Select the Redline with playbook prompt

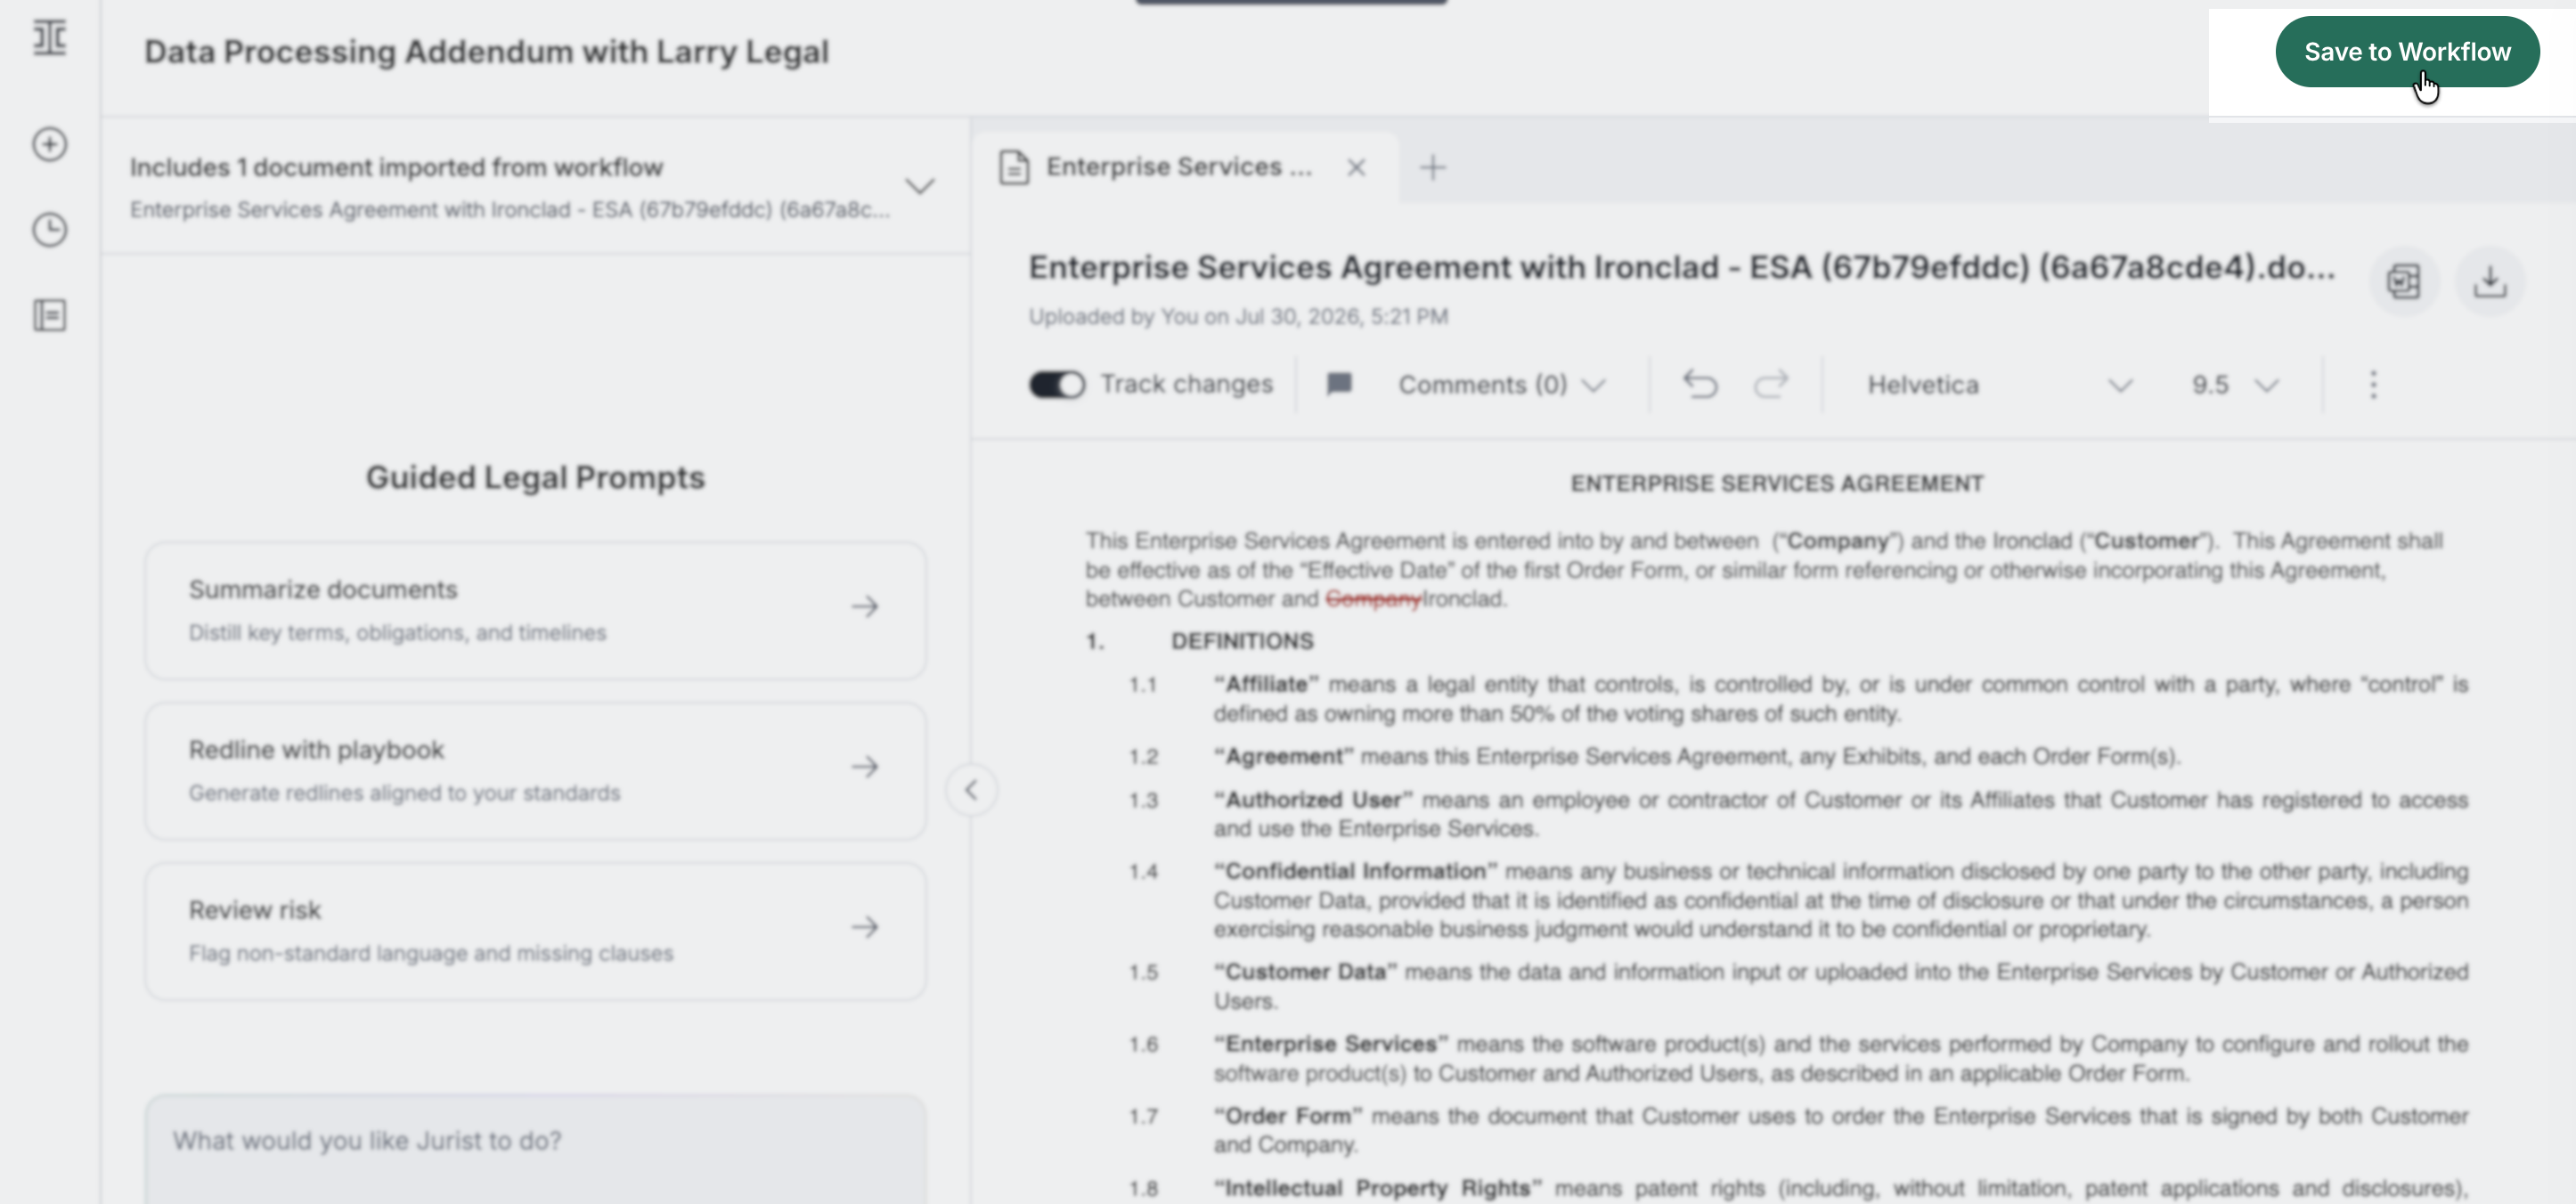pos(535,770)
